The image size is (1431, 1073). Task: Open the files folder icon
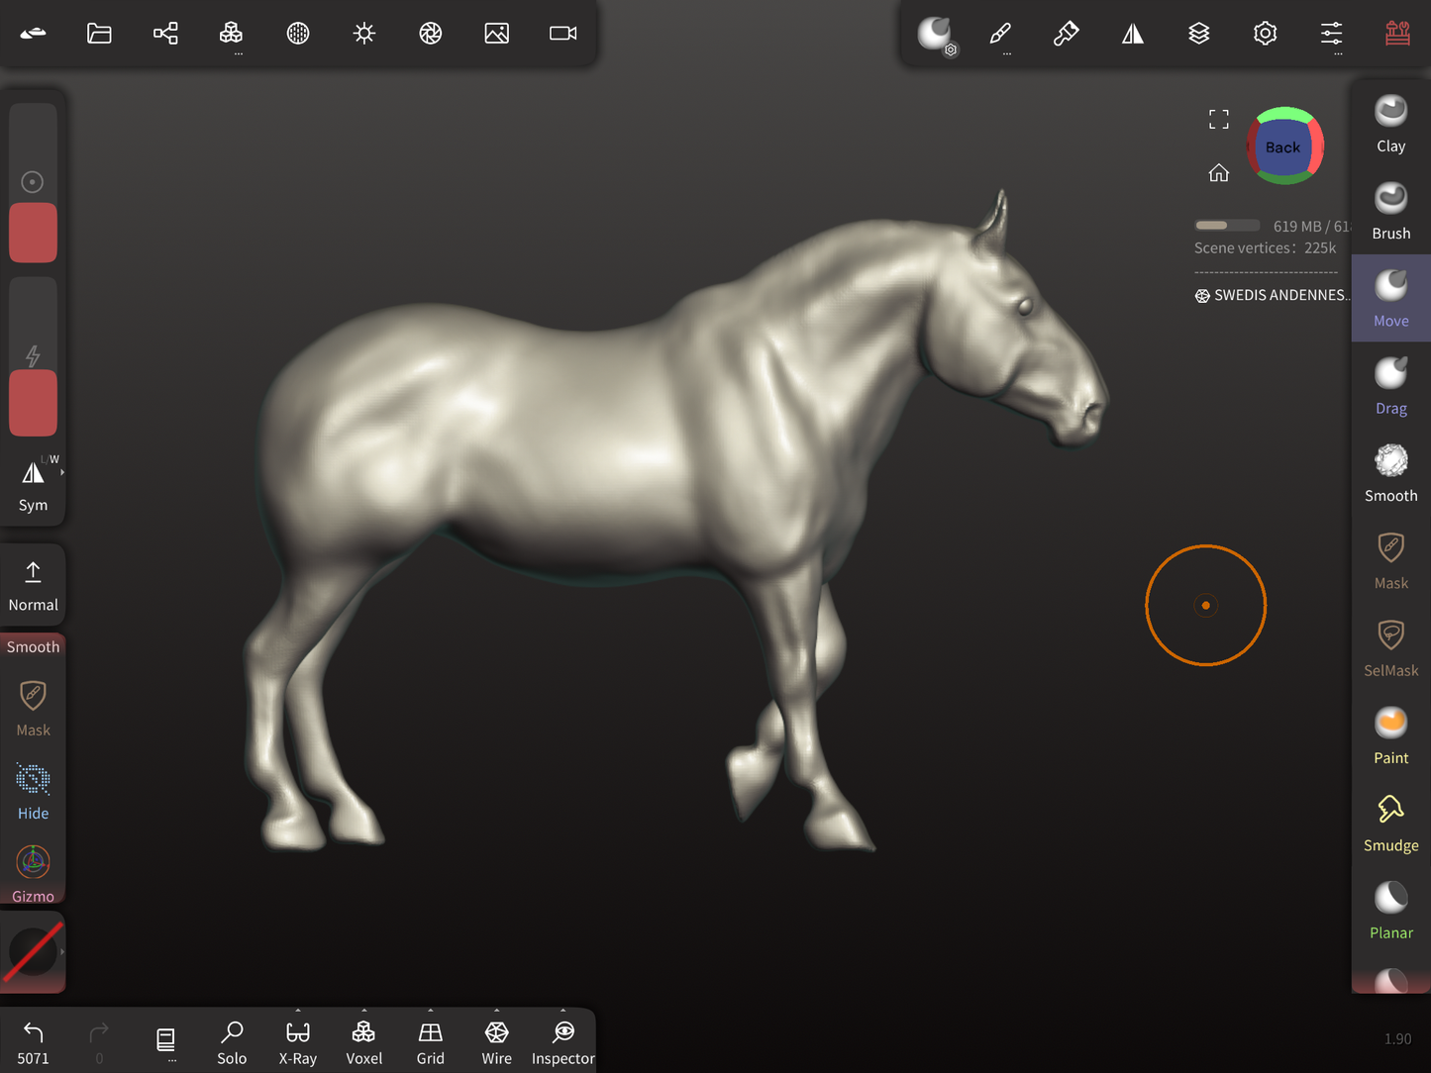[x=99, y=34]
